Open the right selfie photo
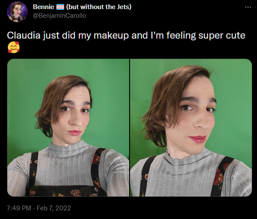Viewport: 257px width, 219px height. pyautogui.click(x=191, y=127)
